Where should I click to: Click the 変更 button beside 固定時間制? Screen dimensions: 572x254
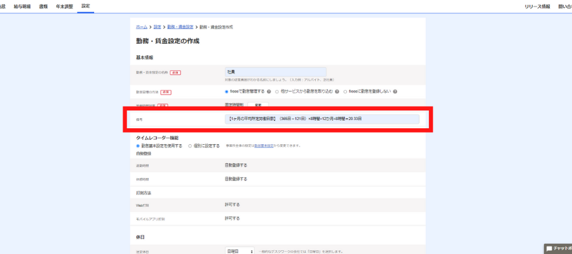coord(258,105)
